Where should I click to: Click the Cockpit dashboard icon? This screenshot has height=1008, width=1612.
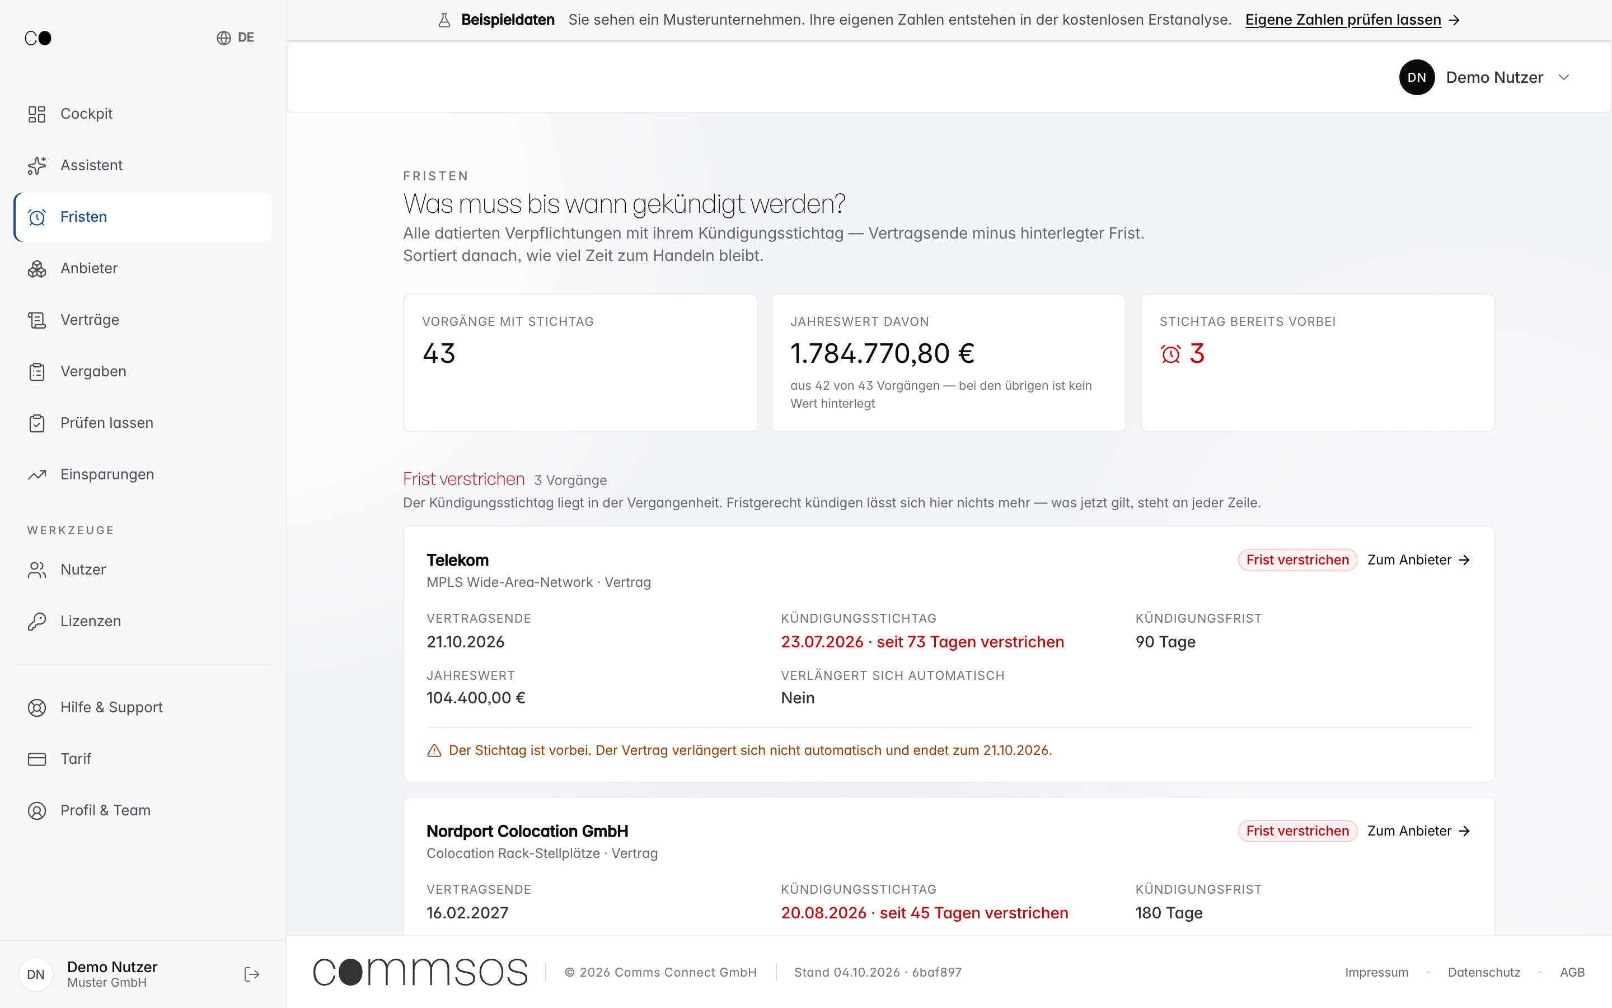point(36,114)
